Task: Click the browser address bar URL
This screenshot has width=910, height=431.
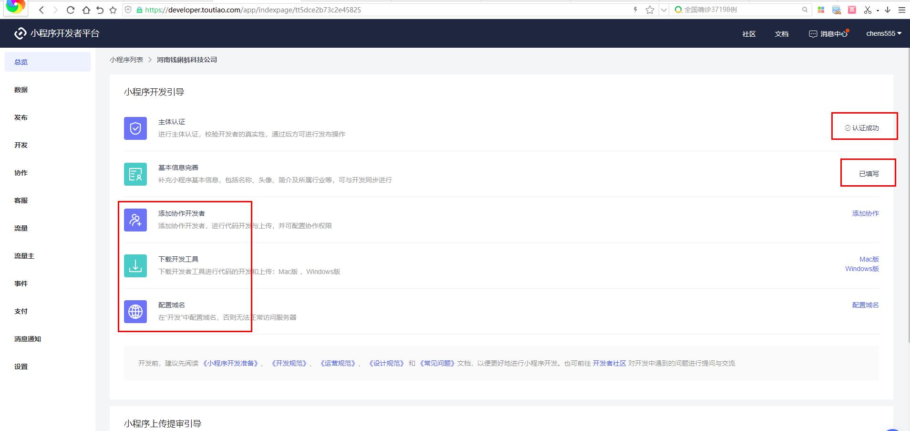Action: click(x=253, y=10)
